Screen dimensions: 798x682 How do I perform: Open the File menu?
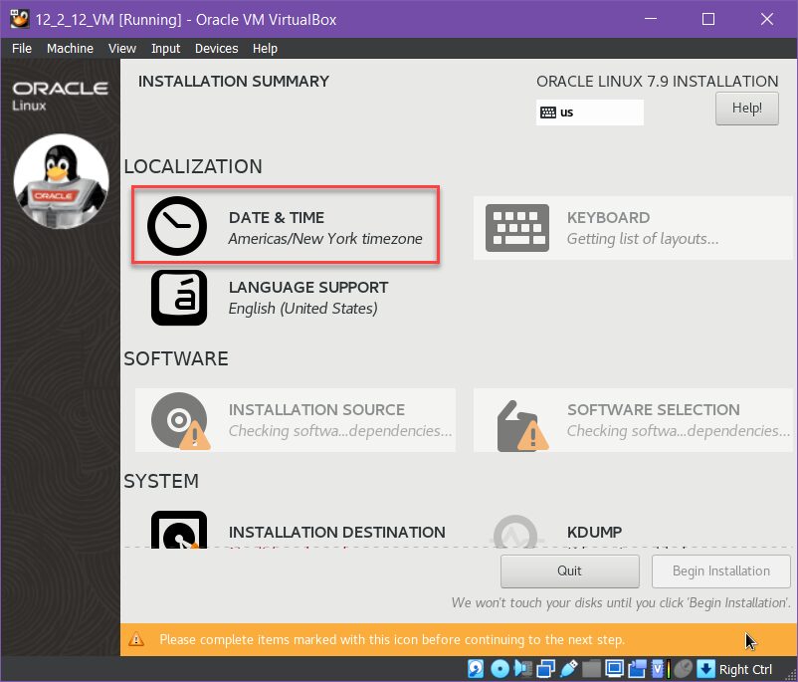click(22, 49)
